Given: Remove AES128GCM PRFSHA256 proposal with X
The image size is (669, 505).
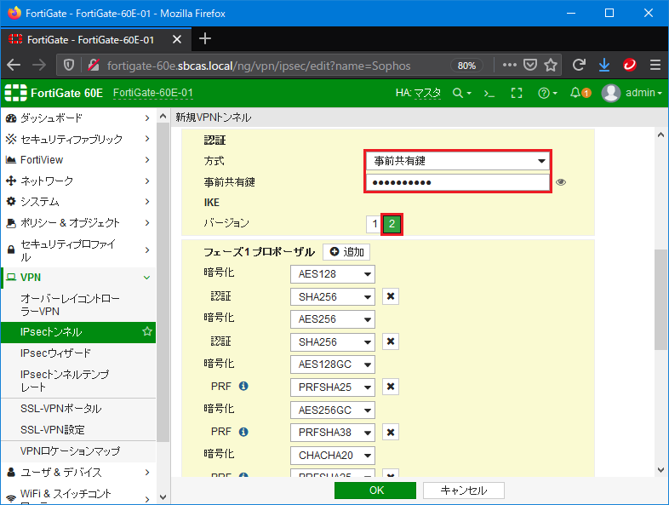Looking at the screenshot, I should [391, 387].
